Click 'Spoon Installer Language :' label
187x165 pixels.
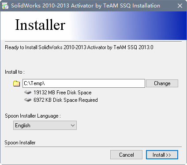pyautogui.click(x=33, y=116)
